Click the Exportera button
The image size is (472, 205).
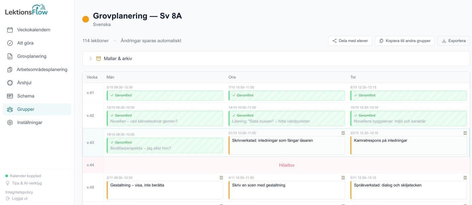coord(453,41)
